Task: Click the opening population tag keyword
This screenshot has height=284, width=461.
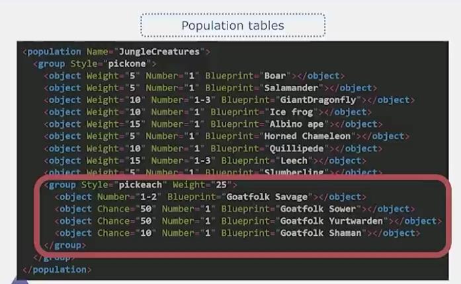Action: [x=54, y=52]
